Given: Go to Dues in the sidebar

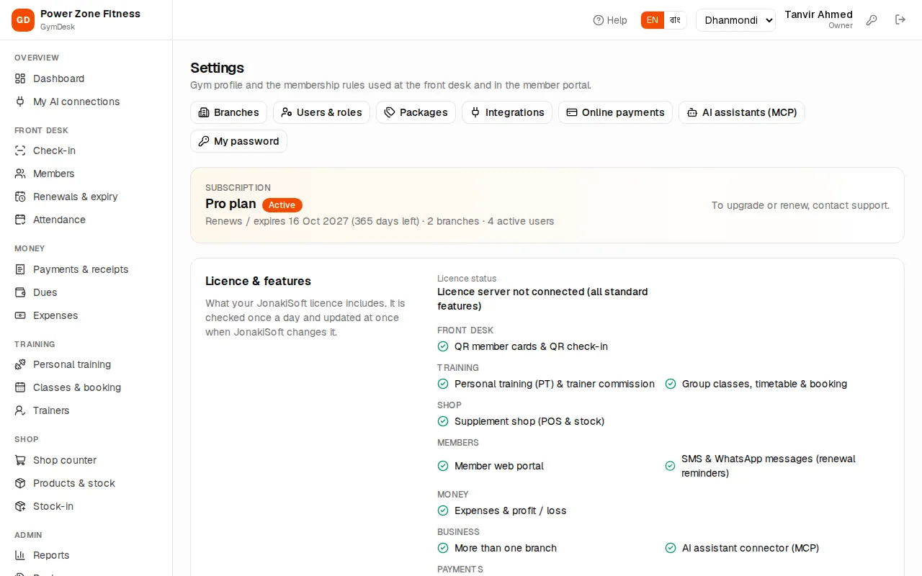Looking at the screenshot, I should point(86,292).
